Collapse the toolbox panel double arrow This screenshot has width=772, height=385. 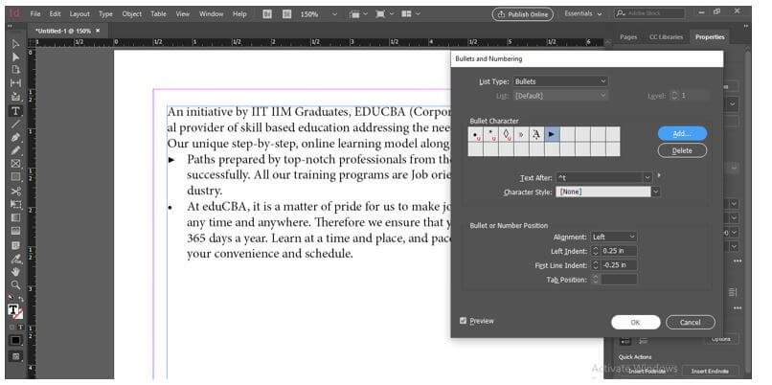[x=10, y=26]
